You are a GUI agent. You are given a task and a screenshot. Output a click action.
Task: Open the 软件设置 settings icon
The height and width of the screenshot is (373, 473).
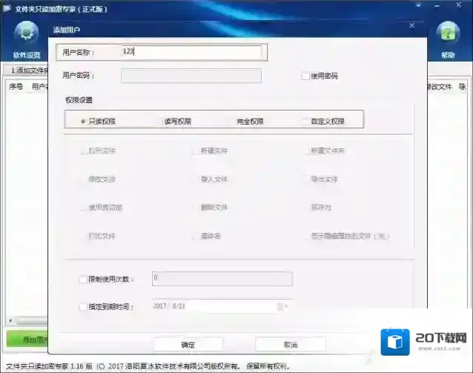[x=27, y=40]
